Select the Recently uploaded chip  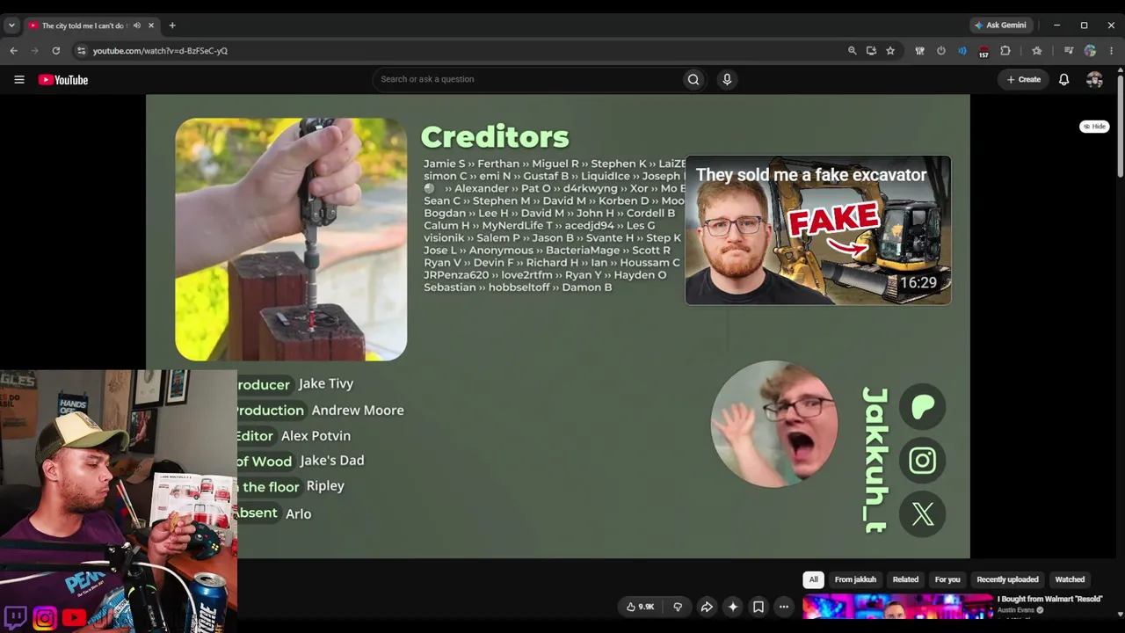click(x=1007, y=579)
